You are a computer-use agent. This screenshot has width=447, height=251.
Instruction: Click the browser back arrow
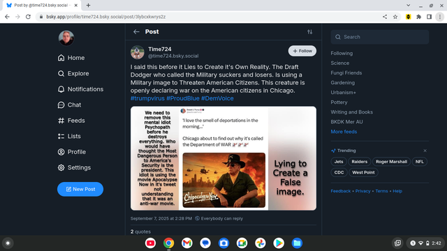pos(7,17)
